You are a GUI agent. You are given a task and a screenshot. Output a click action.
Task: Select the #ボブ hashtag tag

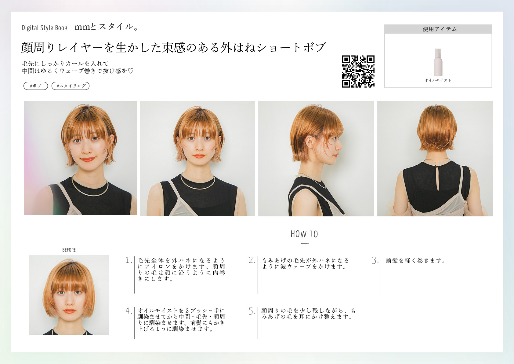click(x=36, y=86)
